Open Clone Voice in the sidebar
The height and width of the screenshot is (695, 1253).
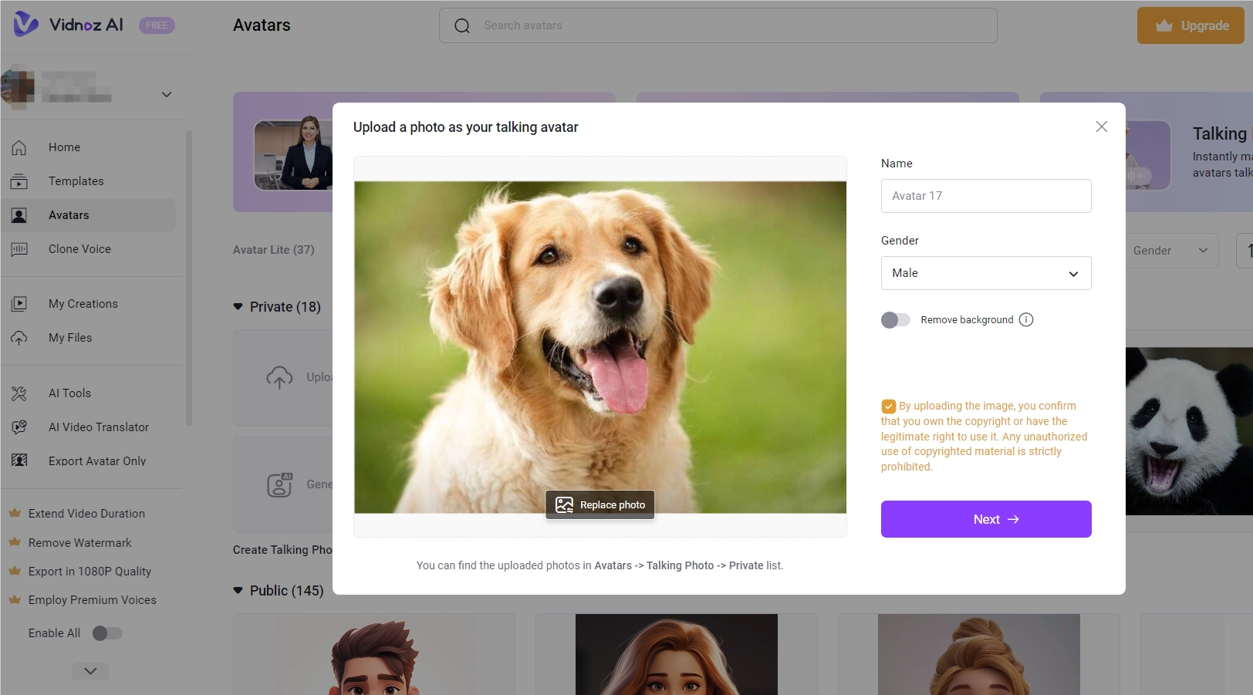pos(89,249)
